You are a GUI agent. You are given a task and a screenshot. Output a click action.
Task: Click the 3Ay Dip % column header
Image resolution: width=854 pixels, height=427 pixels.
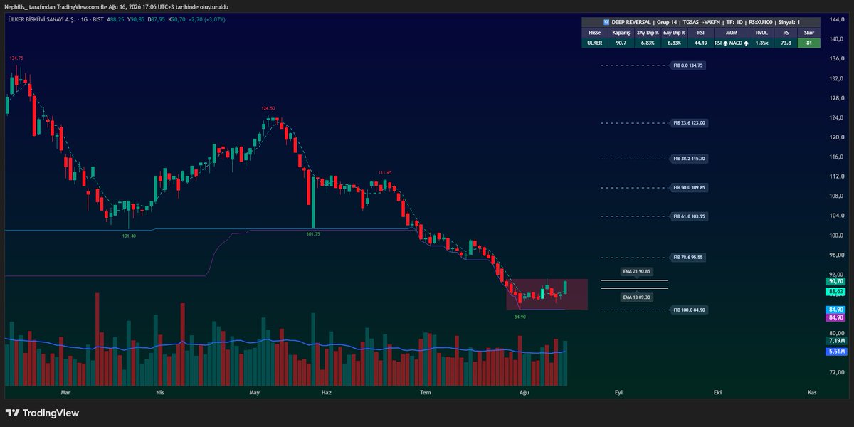click(648, 33)
